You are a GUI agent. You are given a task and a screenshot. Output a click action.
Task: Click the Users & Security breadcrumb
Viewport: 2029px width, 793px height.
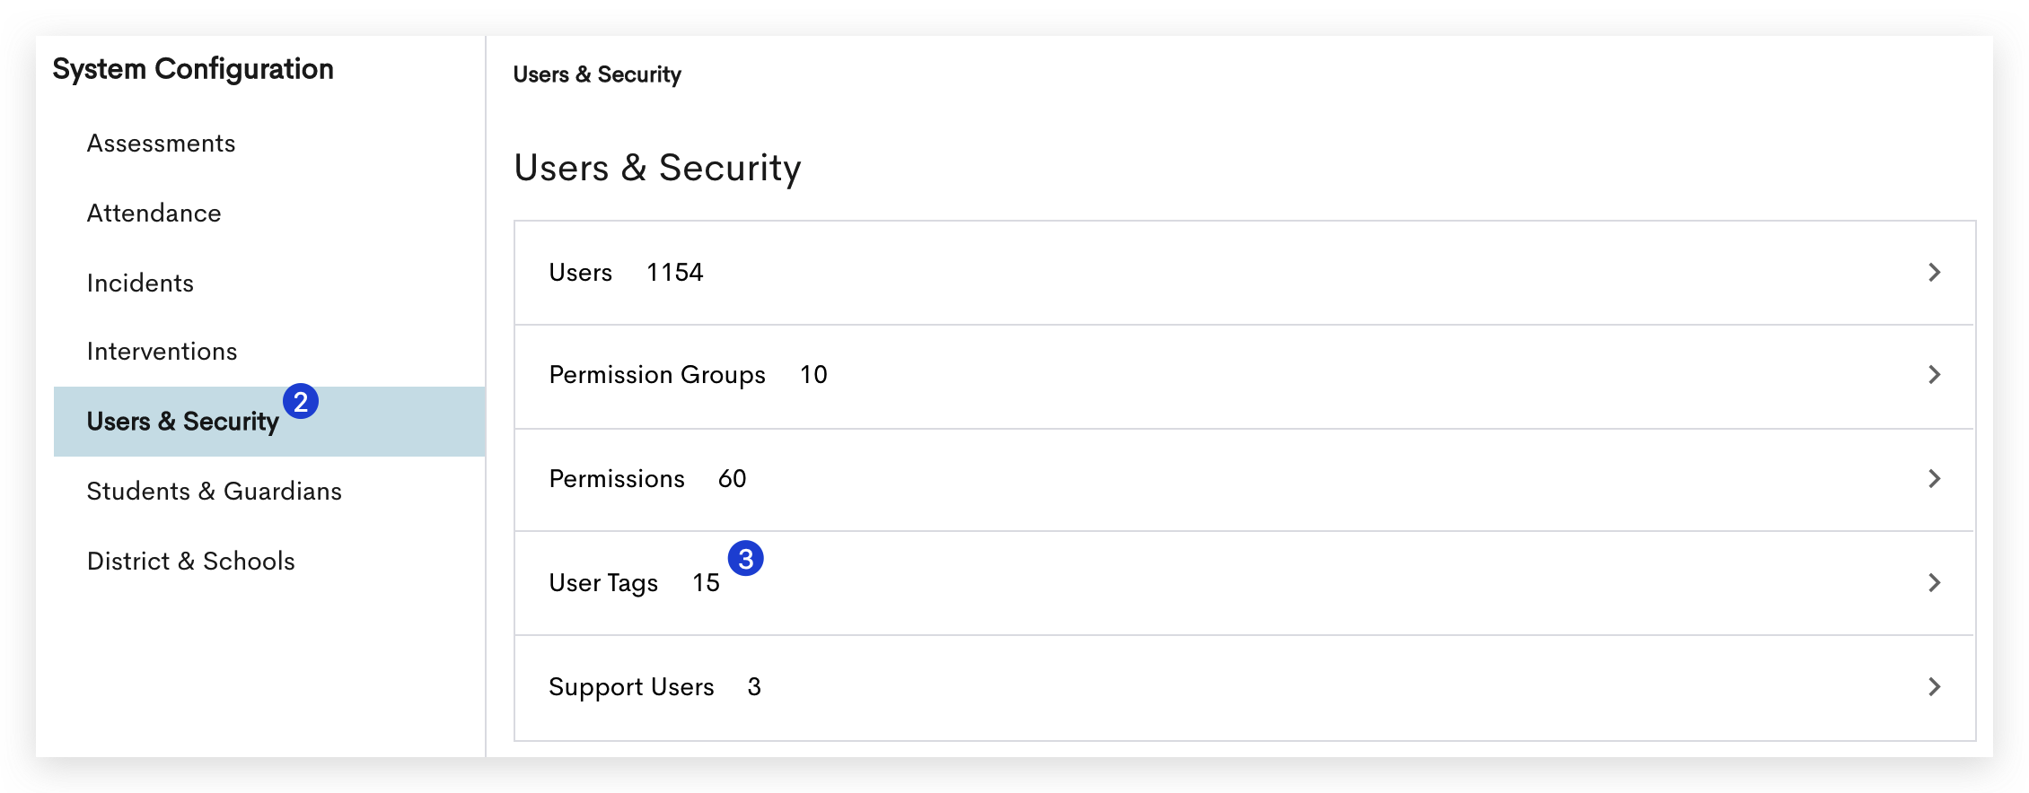point(597,74)
